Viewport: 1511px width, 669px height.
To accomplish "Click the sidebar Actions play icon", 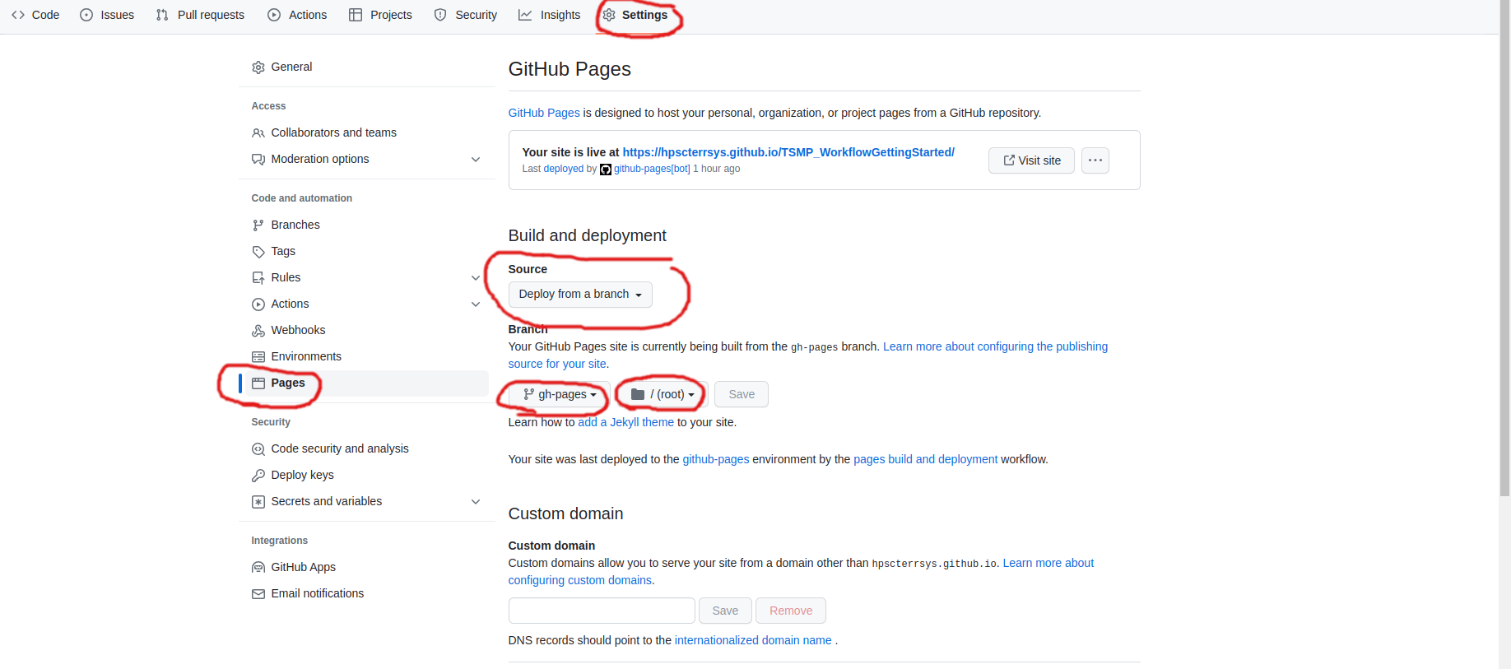I will [x=258, y=304].
